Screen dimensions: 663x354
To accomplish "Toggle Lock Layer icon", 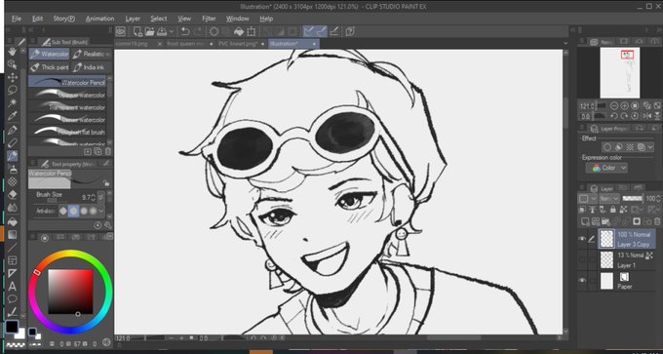I will (612, 210).
